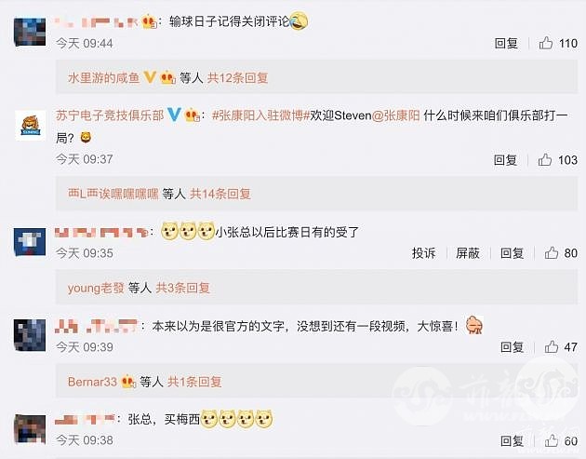The width and height of the screenshot is (586, 459).
Task: Click 屏蔽 to block the comment
Action: click(x=468, y=253)
